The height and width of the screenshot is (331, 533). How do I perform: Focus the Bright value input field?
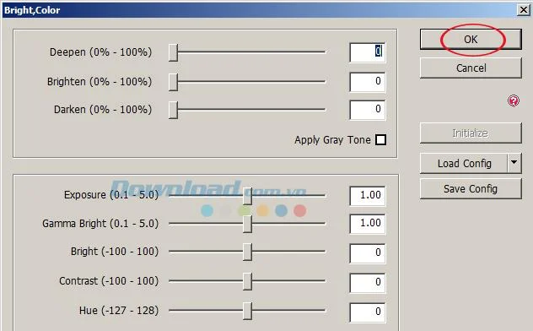click(368, 253)
